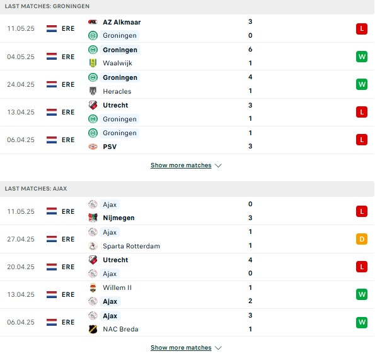The width and height of the screenshot is (375, 361).
Task: Click the Waalwijk yellow crest icon
Action: point(93,64)
